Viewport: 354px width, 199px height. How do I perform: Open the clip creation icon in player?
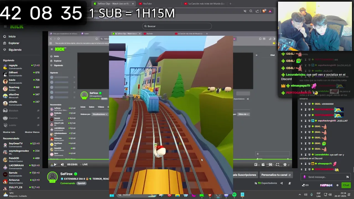click(263, 164)
